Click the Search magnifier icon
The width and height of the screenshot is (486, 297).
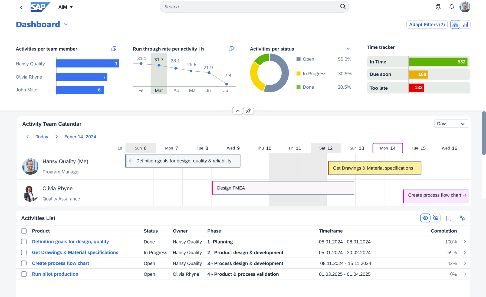[343, 6]
